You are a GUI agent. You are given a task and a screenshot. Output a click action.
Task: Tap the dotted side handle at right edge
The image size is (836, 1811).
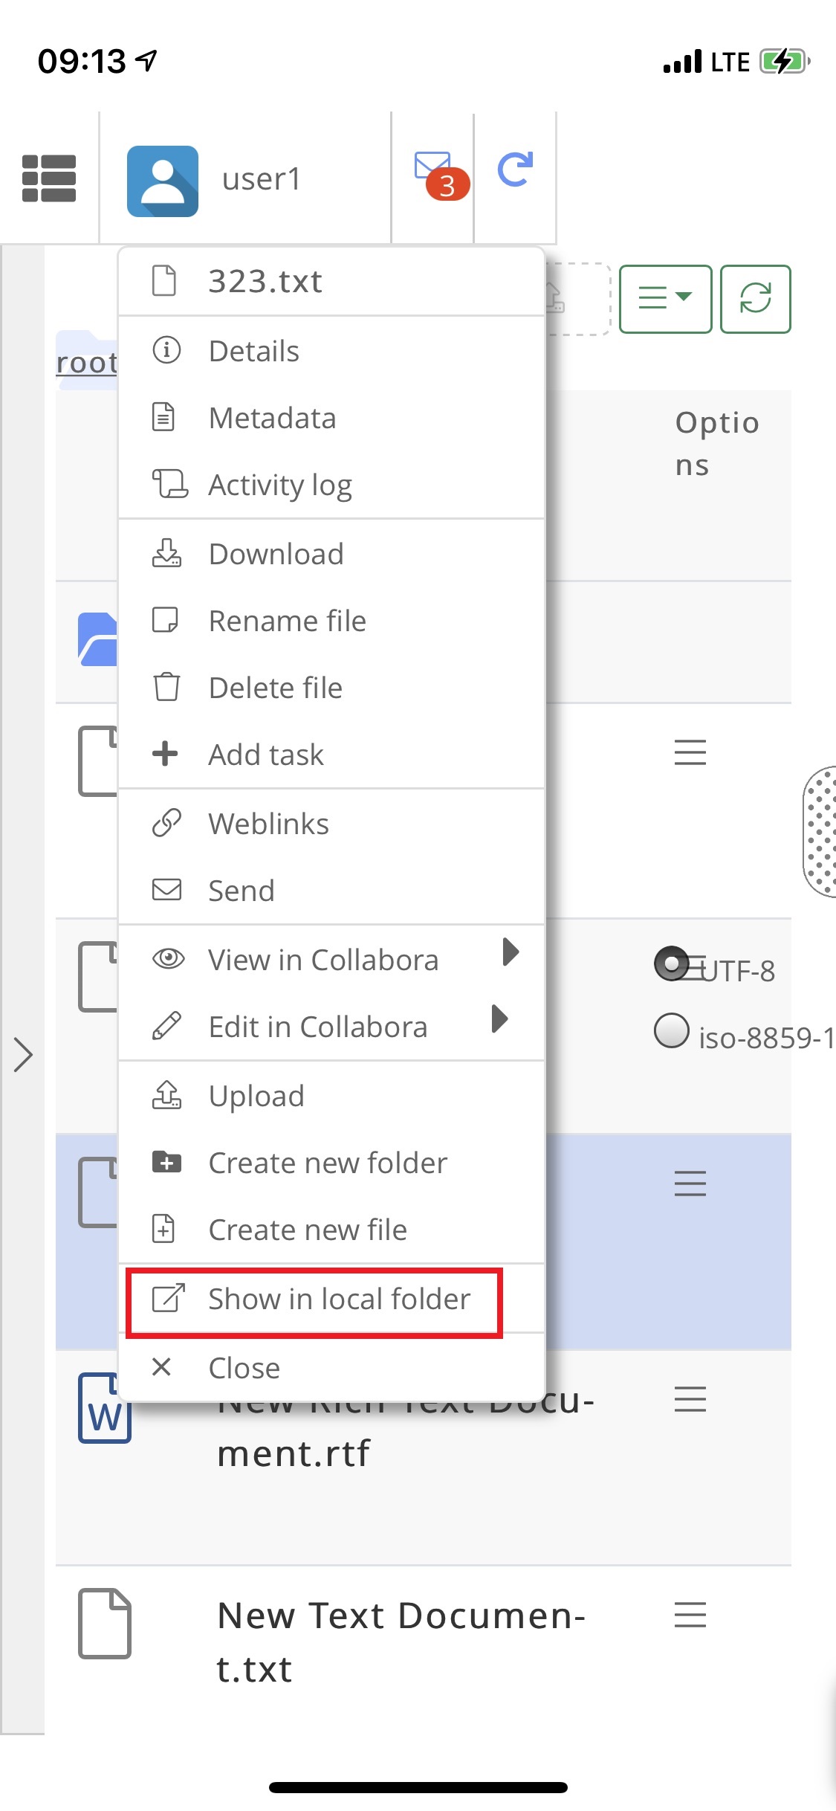click(820, 832)
